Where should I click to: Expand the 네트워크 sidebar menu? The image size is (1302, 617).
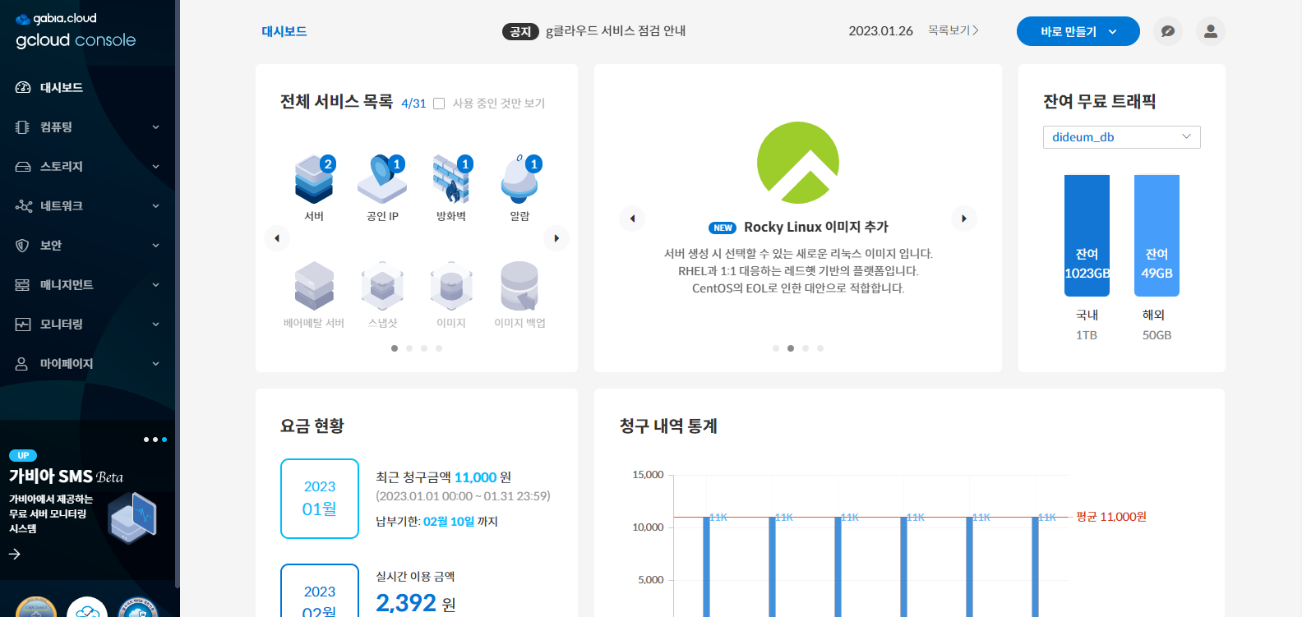(x=88, y=205)
